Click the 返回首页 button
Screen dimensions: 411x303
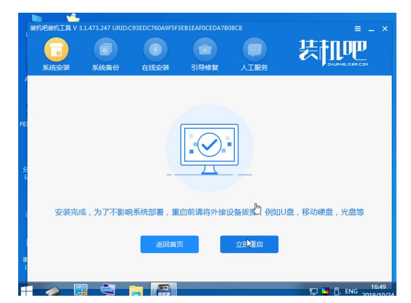(x=170, y=244)
